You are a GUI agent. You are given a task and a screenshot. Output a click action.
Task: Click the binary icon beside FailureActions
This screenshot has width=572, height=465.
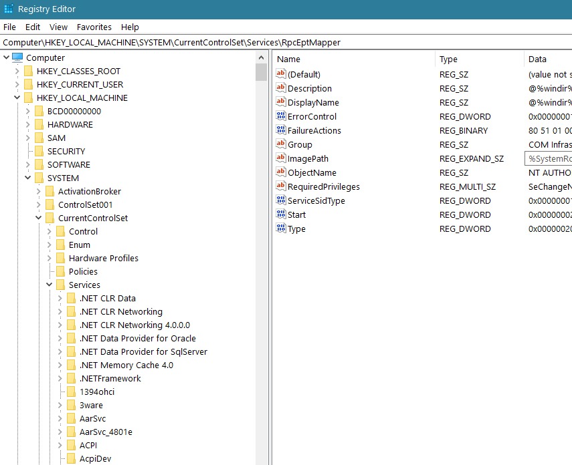coord(281,130)
